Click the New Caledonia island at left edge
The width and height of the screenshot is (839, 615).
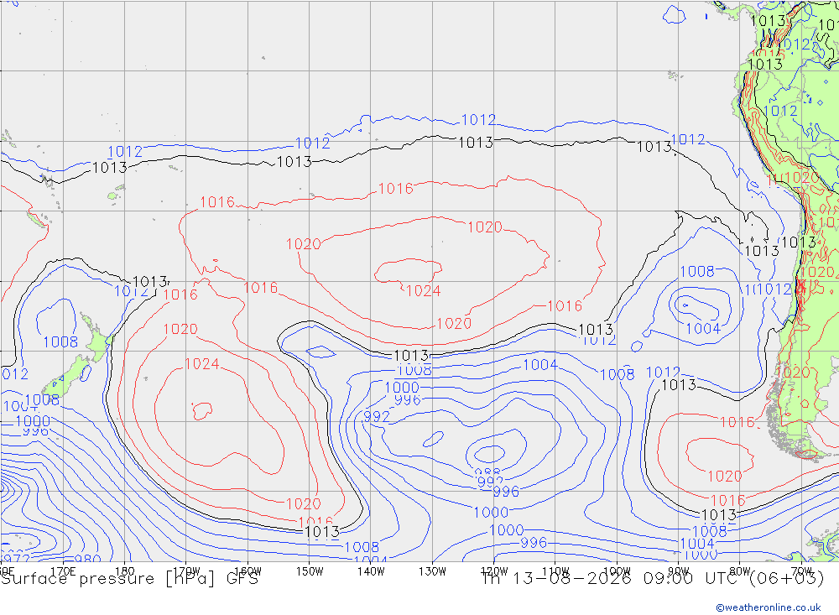[38, 220]
